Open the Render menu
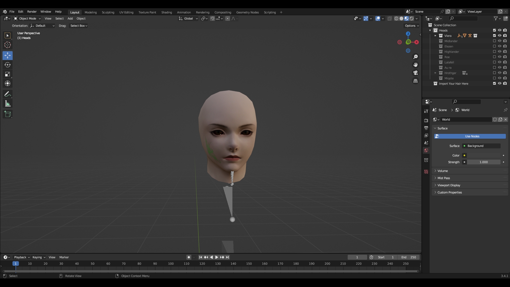 (32, 12)
